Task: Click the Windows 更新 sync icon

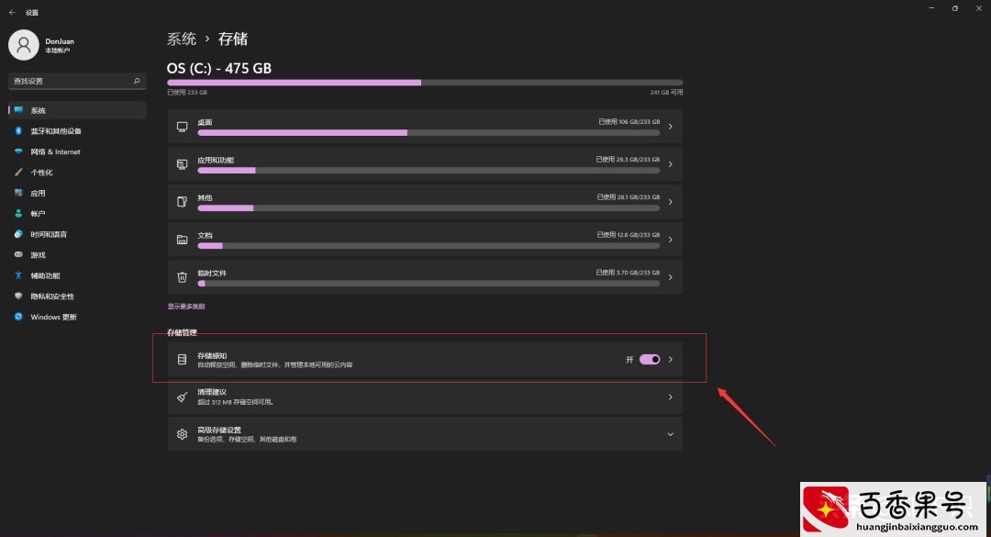Action: point(18,317)
